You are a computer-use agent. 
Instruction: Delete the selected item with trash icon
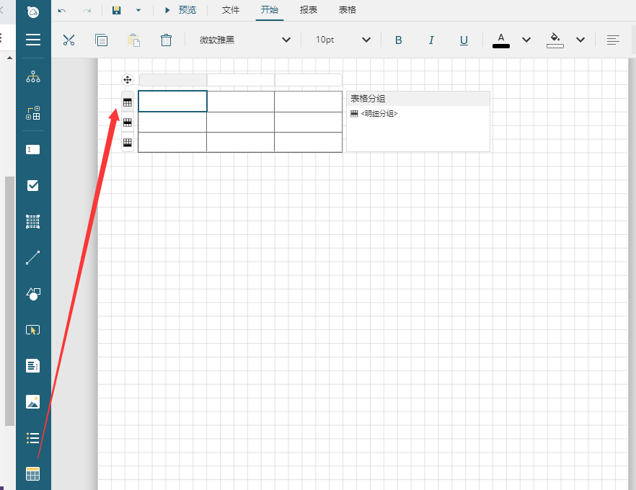click(167, 40)
